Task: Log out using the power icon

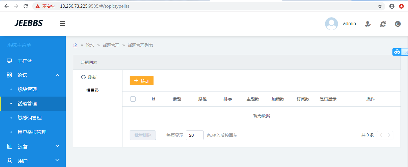Action: [x=398, y=24]
